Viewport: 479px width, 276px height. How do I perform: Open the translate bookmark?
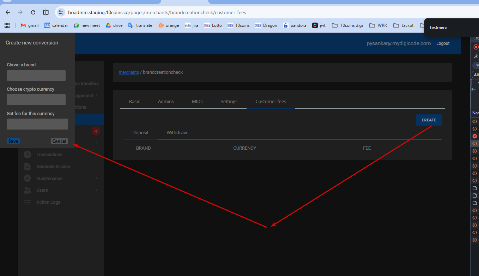(140, 25)
